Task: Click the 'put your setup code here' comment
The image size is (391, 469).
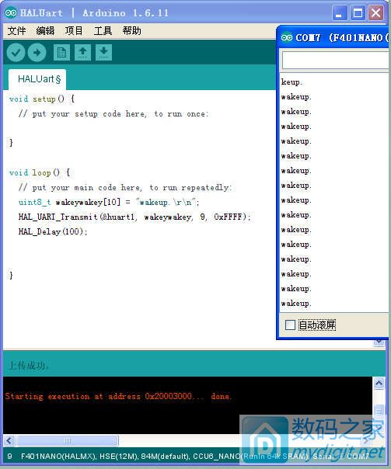Action: (x=113, y=113)
